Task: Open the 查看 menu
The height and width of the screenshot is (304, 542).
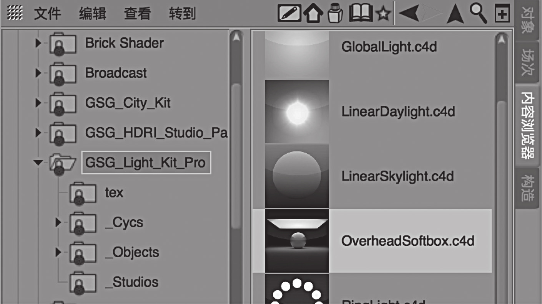Action: (137, 14)
